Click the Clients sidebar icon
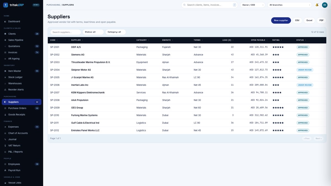Viewport: 331px width, 186px height. [x=5, y=34]
